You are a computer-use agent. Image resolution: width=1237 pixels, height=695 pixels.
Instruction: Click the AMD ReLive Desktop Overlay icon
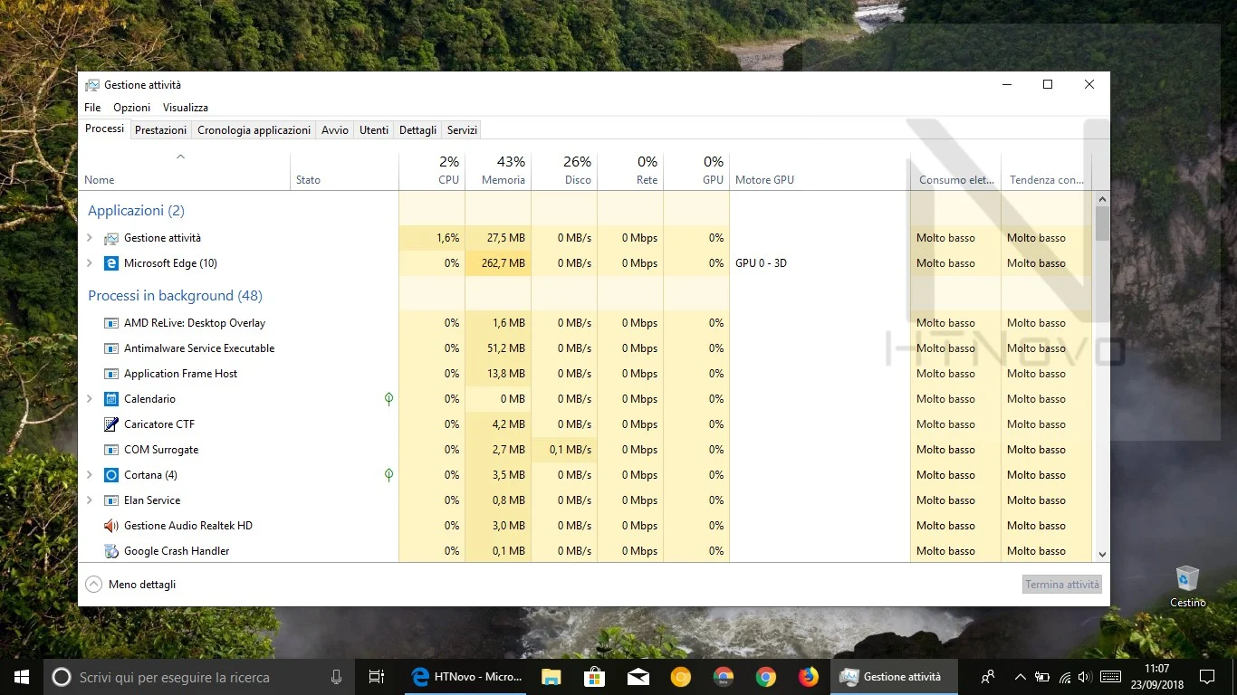tap(111, 323)
